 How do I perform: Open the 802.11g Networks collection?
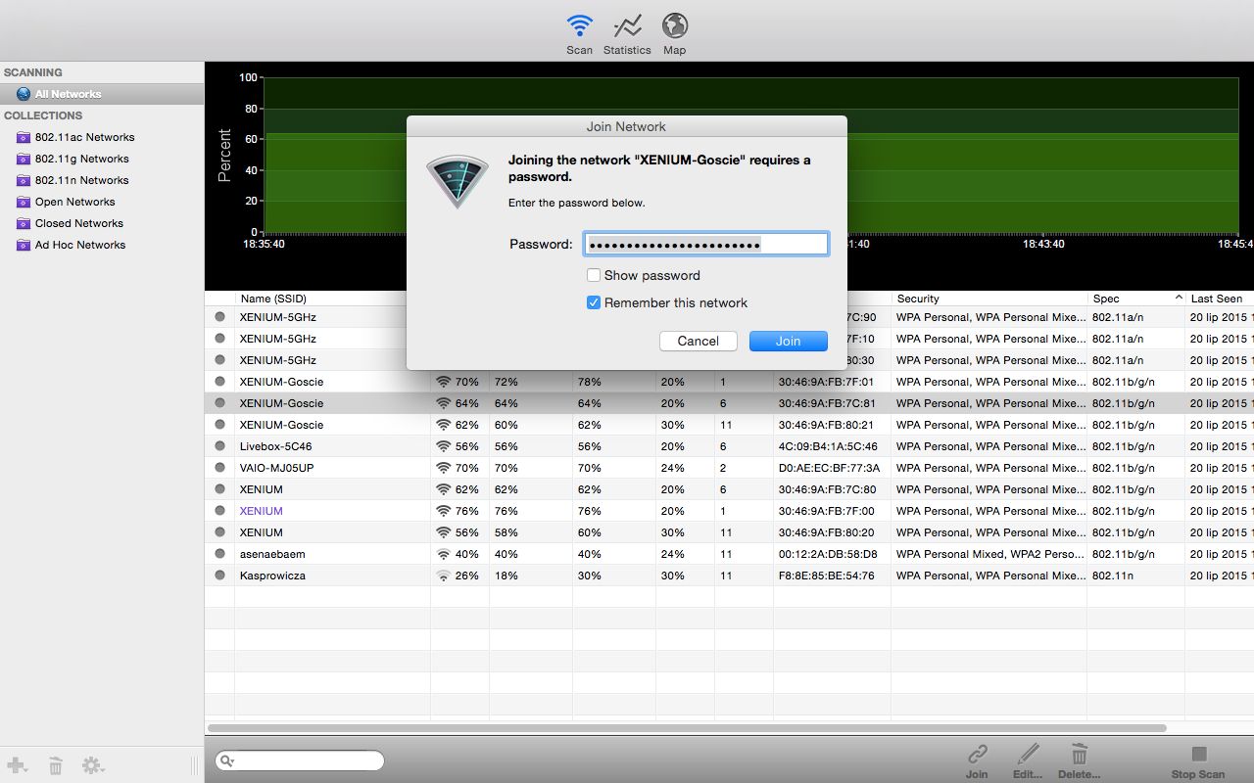click(81, 159)
